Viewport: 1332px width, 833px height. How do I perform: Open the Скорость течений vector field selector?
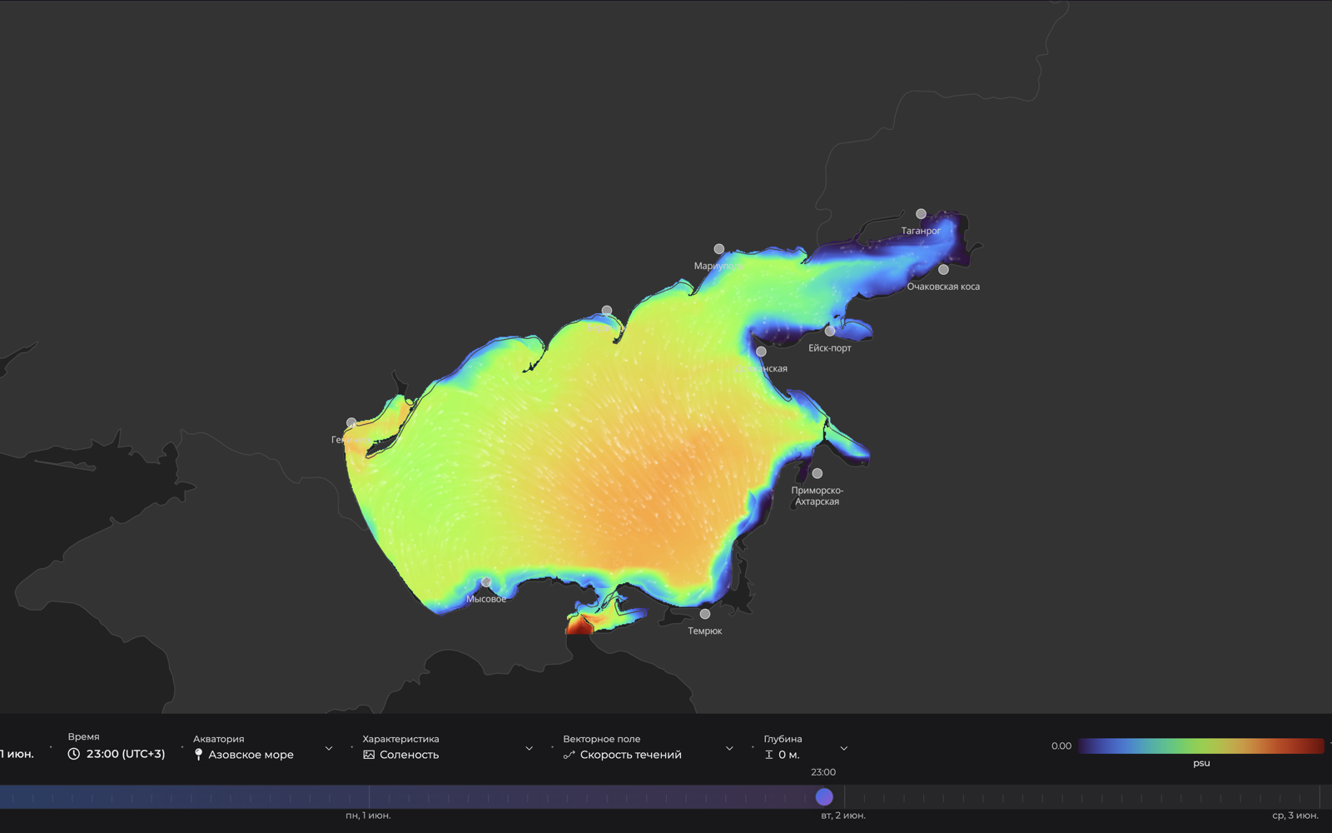click(x=649, y=747)
